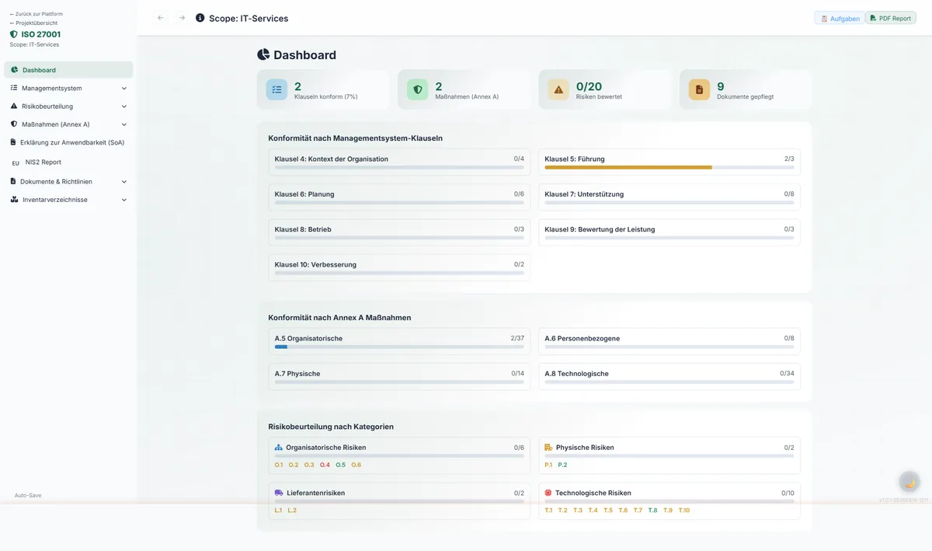Expand the Dokumente & Richtlinien chevron

point(124,182)
